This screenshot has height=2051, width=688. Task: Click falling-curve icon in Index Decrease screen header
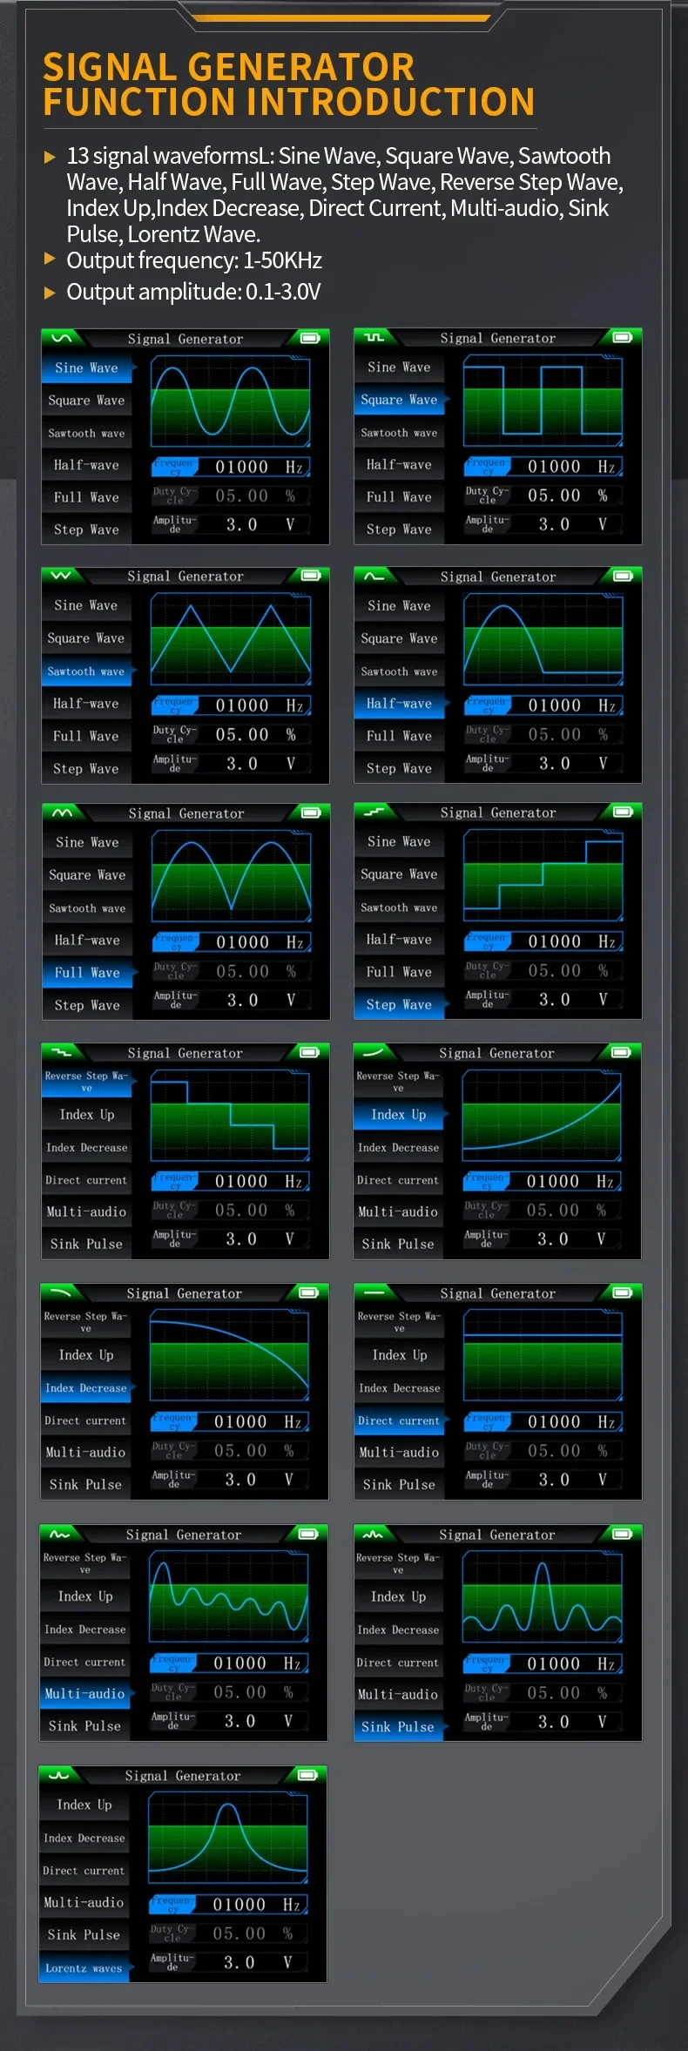tap(60, 1292)
